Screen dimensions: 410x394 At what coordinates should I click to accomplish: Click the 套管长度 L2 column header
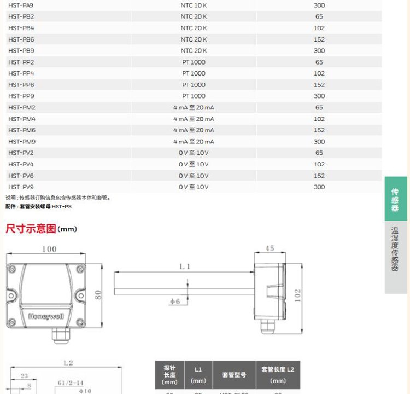(278, 375)
